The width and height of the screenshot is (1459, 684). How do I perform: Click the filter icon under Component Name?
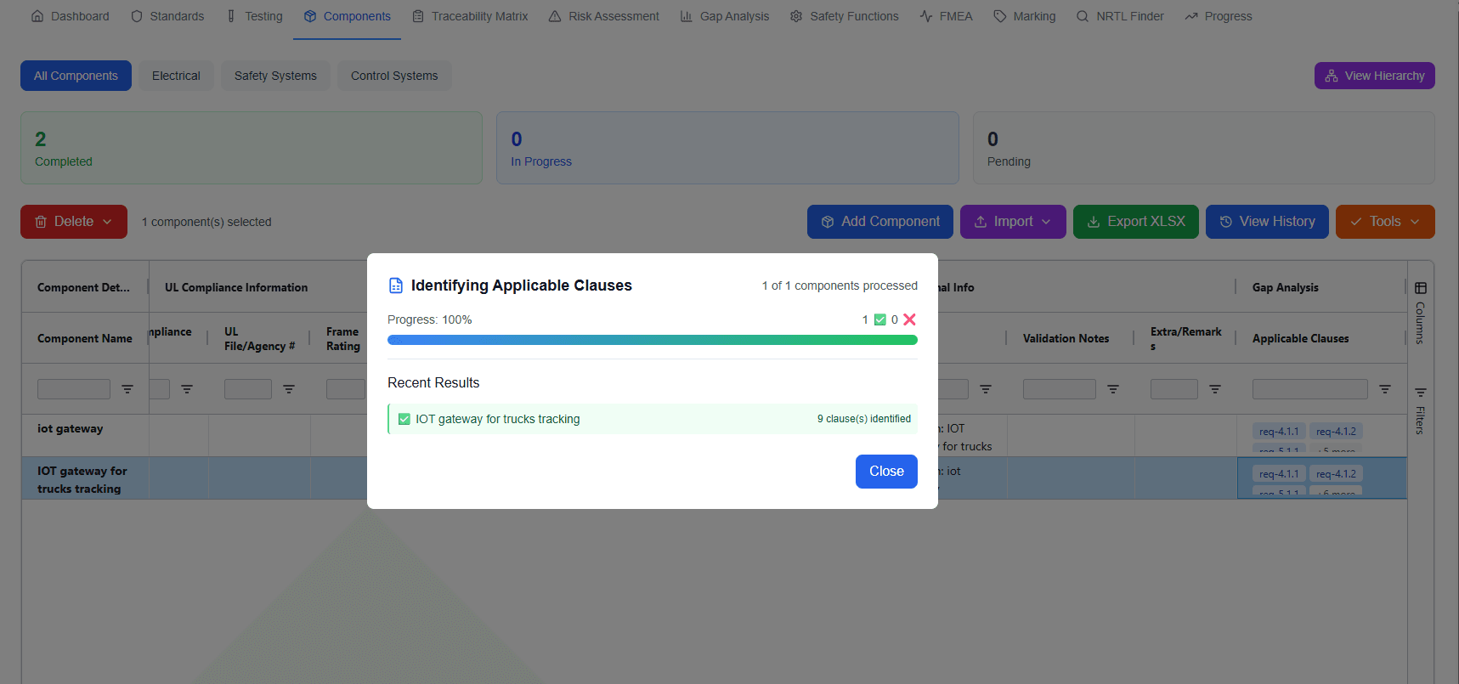[127, 389]
